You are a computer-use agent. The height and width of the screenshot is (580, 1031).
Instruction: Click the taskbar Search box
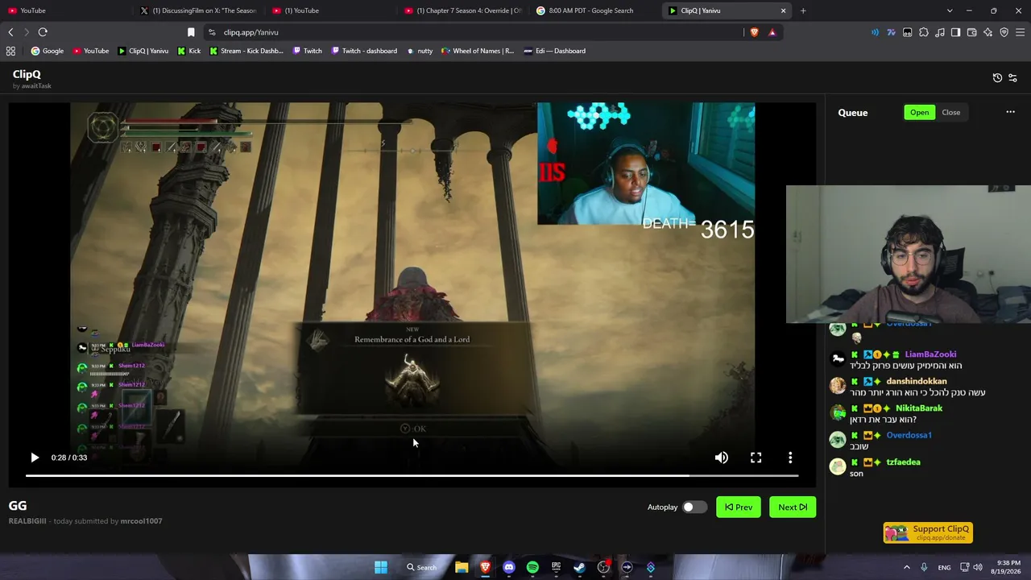coord(421,567)
